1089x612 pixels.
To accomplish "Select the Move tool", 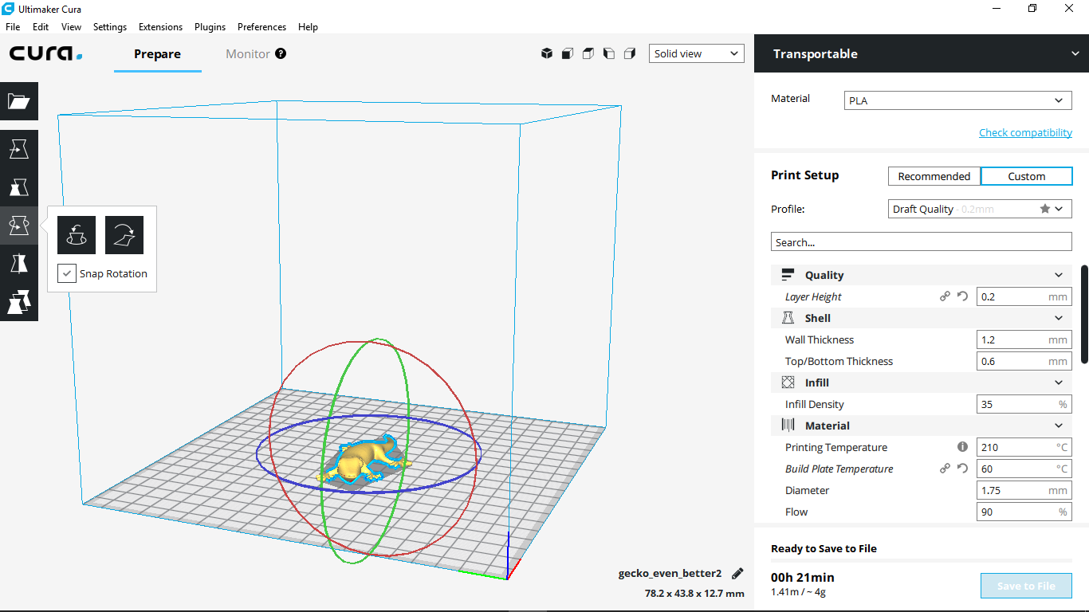I will click(19, 148).
